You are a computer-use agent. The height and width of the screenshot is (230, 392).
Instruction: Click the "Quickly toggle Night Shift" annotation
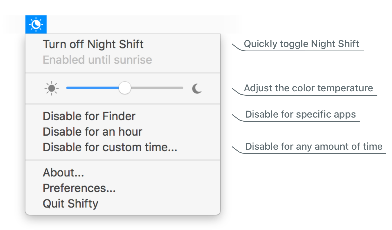pyautogui.click(x=301, y=44)
